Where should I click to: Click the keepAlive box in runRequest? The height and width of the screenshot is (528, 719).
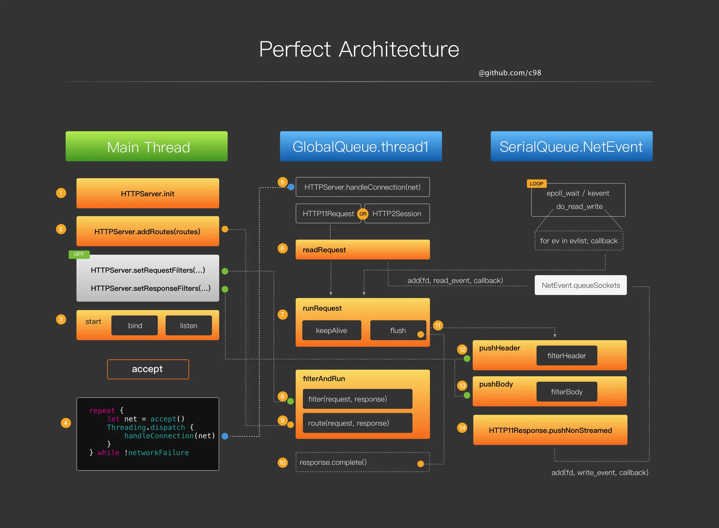pos(331,330)
